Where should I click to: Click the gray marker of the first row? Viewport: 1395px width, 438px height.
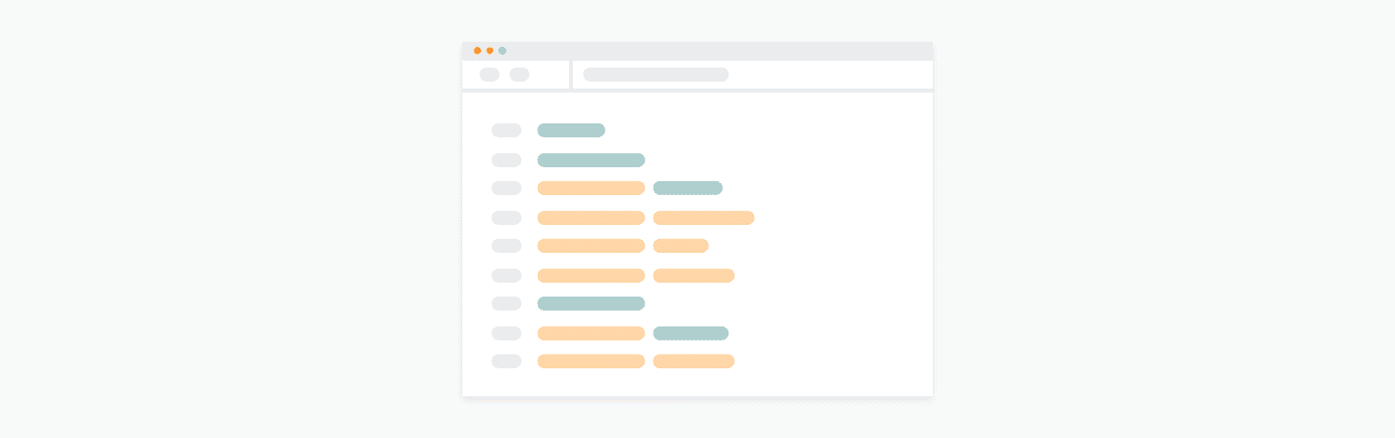506,130
